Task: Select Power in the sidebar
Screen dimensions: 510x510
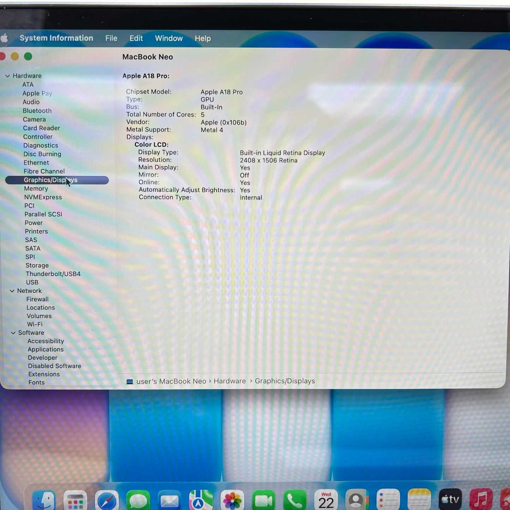Action: click(34, 223)
